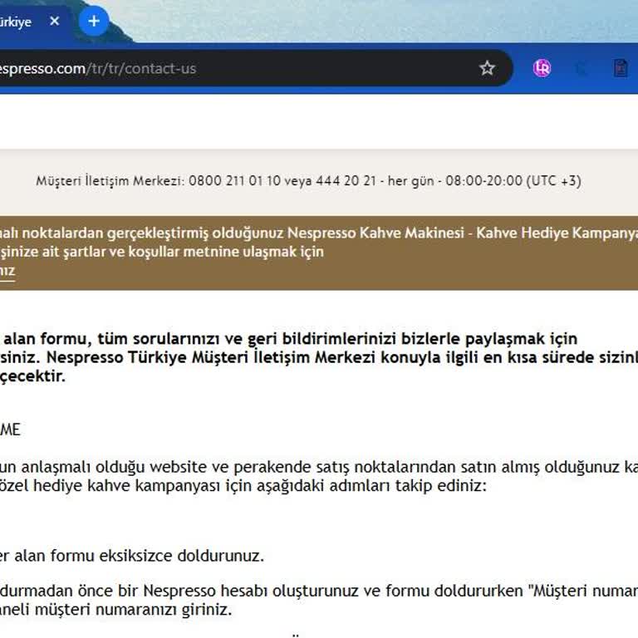Click the dark blue document extension icon

point(620,68)
